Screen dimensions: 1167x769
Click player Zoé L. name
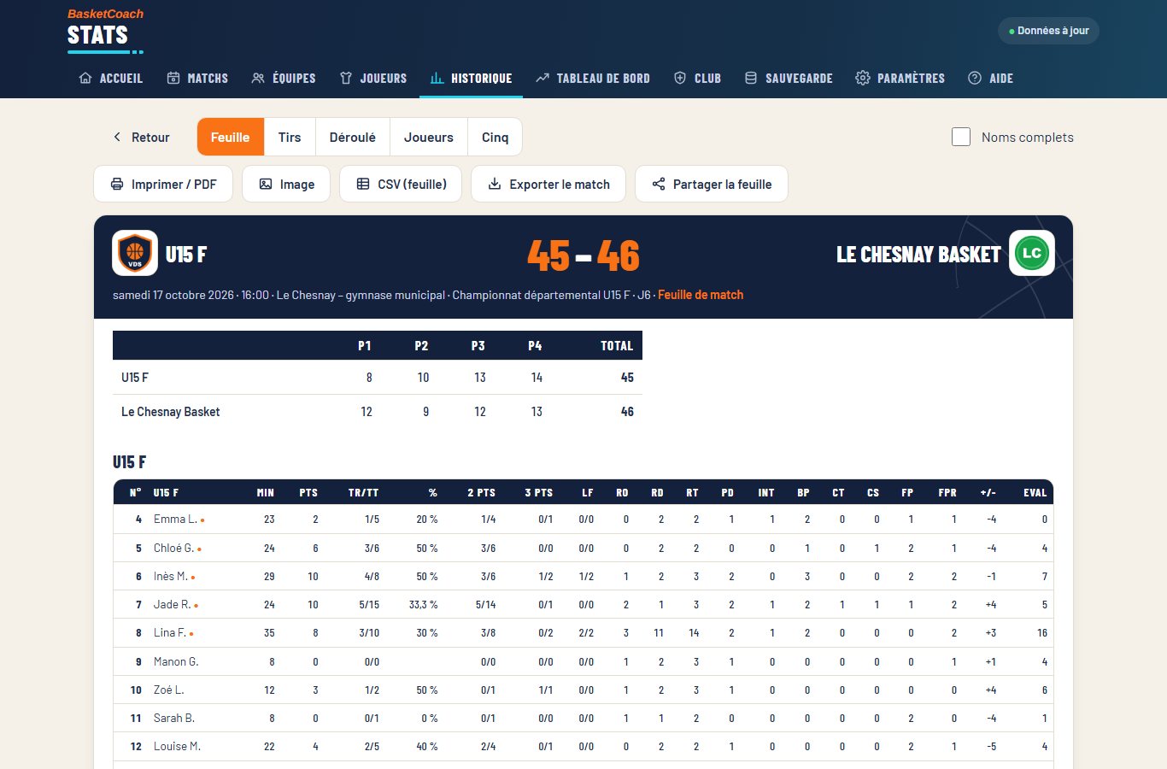pos(168,690)
